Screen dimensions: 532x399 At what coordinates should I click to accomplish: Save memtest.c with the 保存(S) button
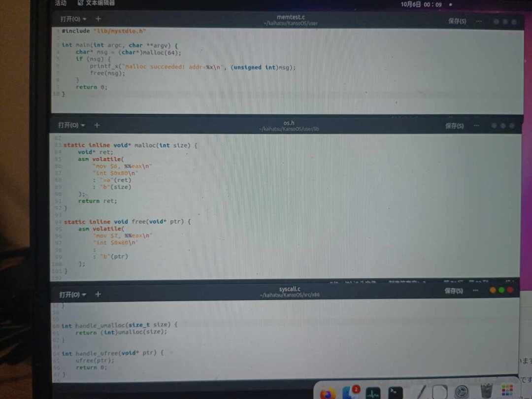coord(457,21)
